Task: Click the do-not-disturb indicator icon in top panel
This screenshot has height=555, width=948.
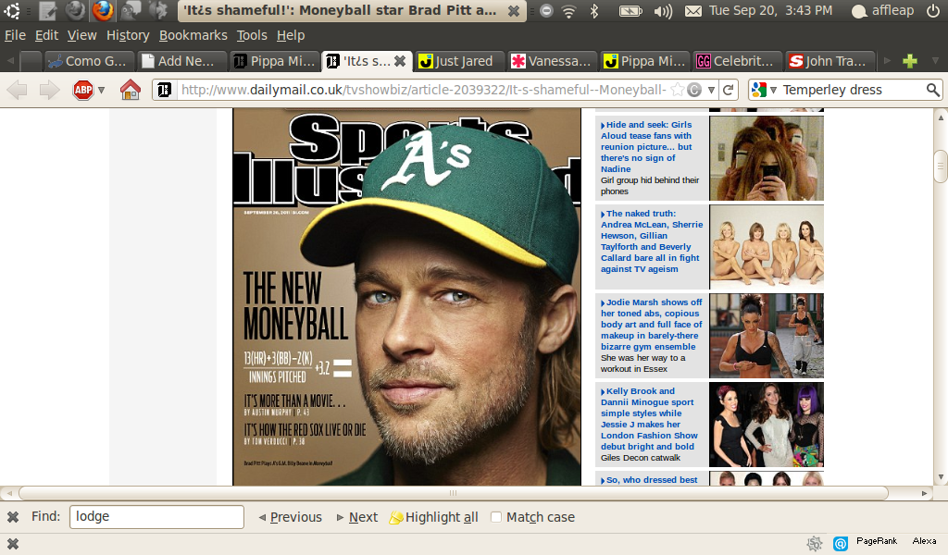Action: click(x=546, y=11)
